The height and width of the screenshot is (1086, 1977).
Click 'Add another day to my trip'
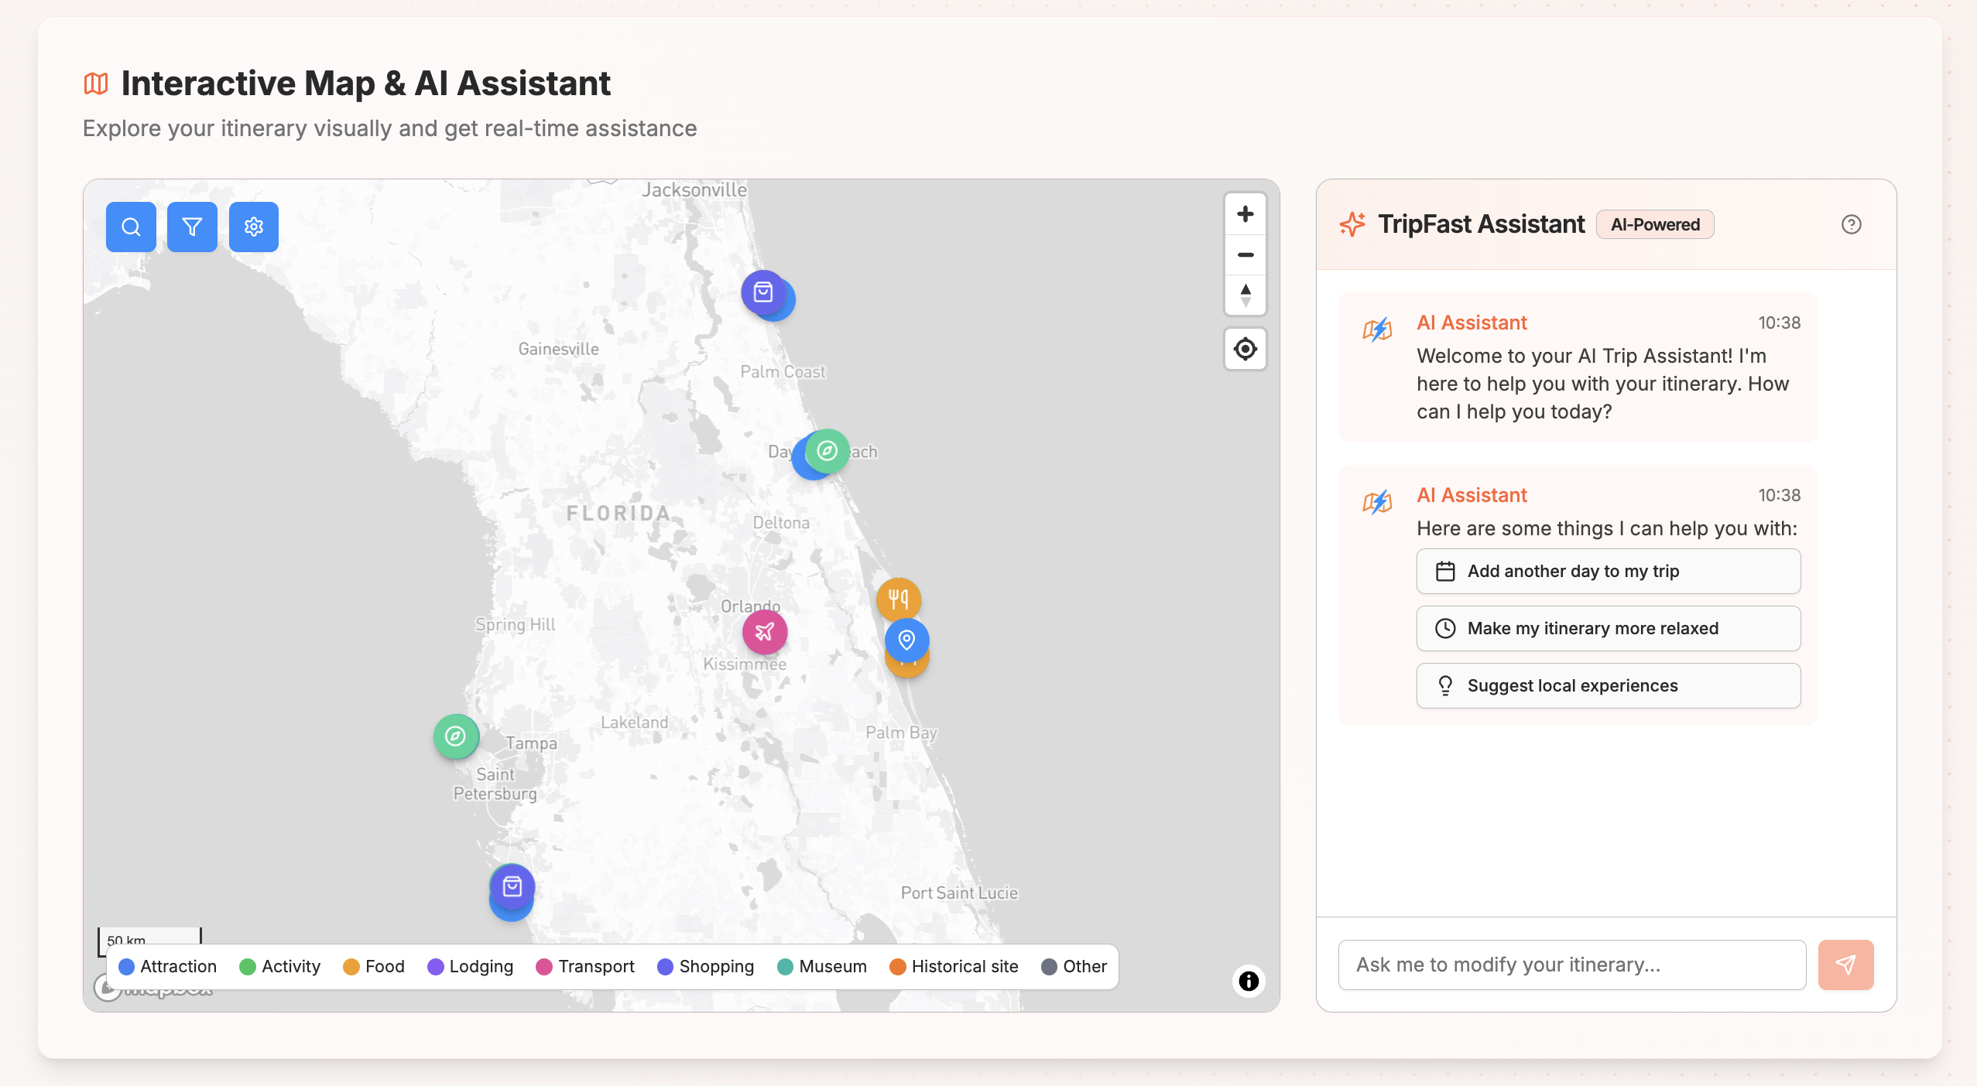[1608, 571]
